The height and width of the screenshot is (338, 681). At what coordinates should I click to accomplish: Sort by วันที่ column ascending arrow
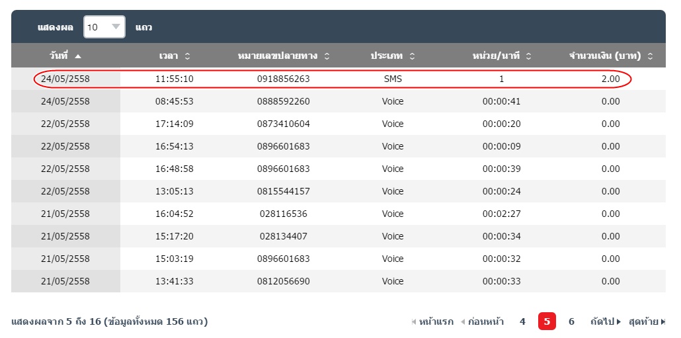coord(78,56)
